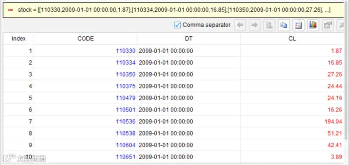Select CODE cell 110651

pos(126,157)
